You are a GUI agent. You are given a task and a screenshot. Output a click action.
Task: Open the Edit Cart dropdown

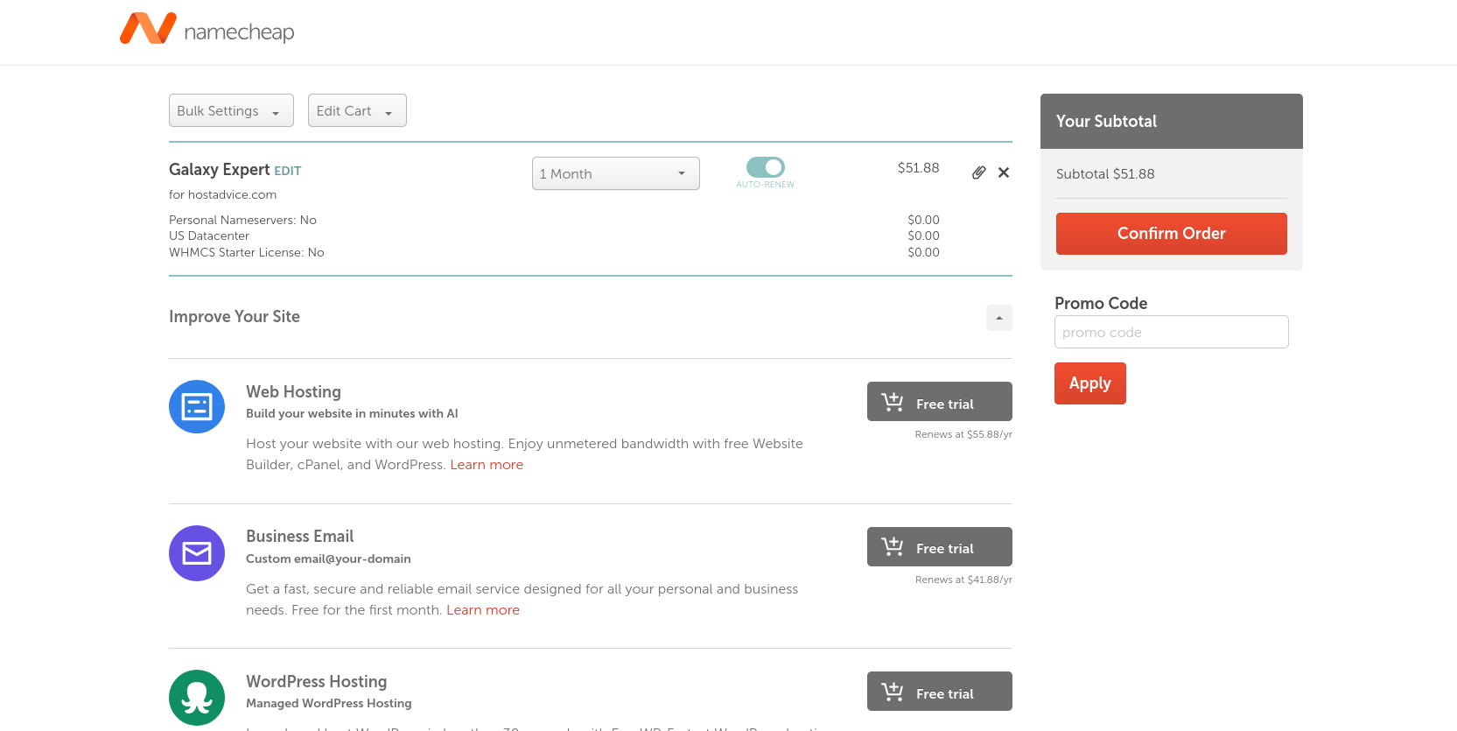[357, 110]
